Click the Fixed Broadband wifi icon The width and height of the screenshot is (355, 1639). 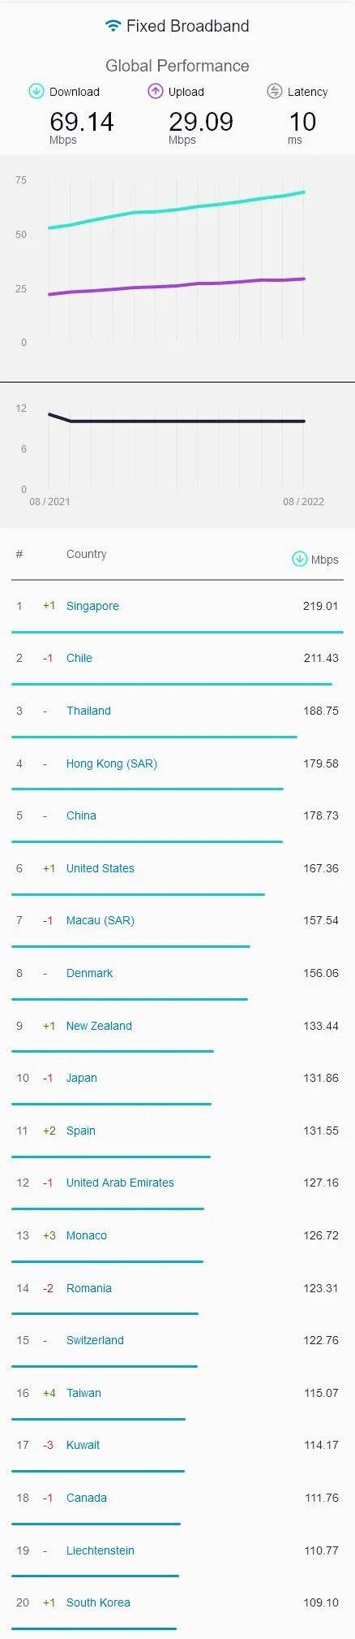[113, 26]
